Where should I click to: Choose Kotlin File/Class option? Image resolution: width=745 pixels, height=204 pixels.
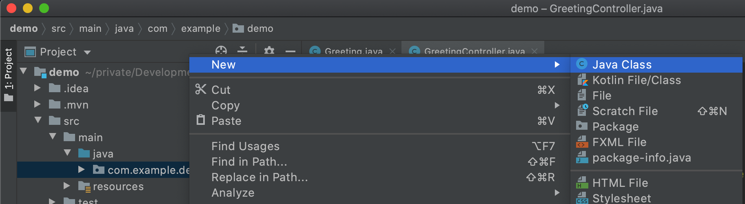[636, 80]
